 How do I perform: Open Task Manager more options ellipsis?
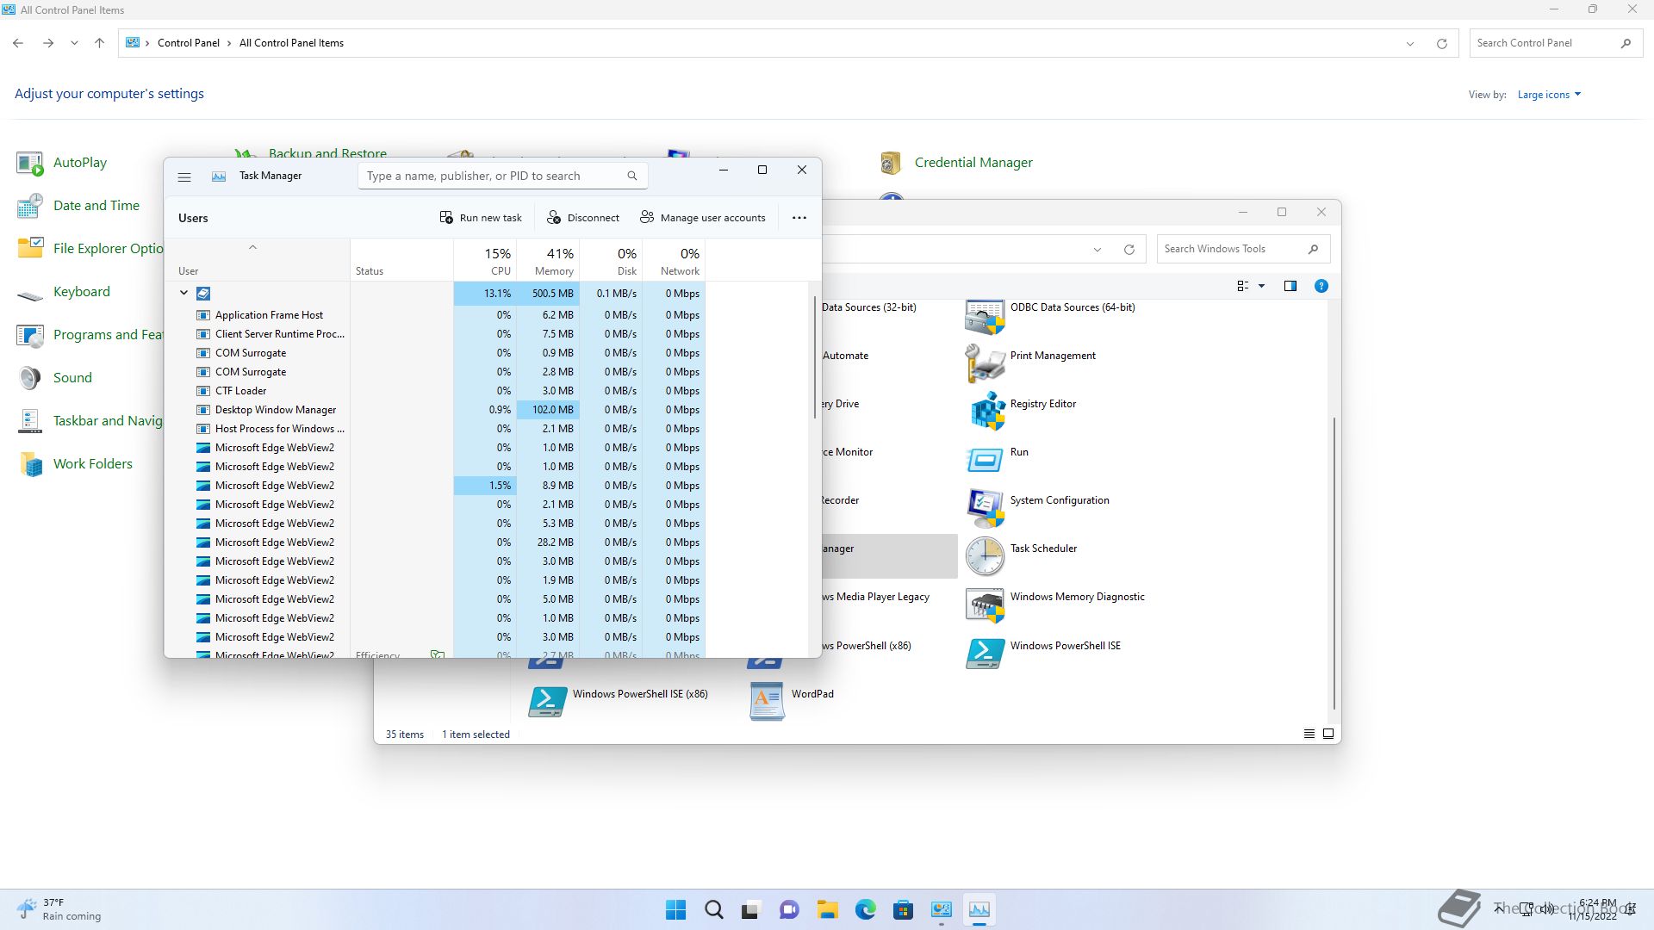(799, 218)
